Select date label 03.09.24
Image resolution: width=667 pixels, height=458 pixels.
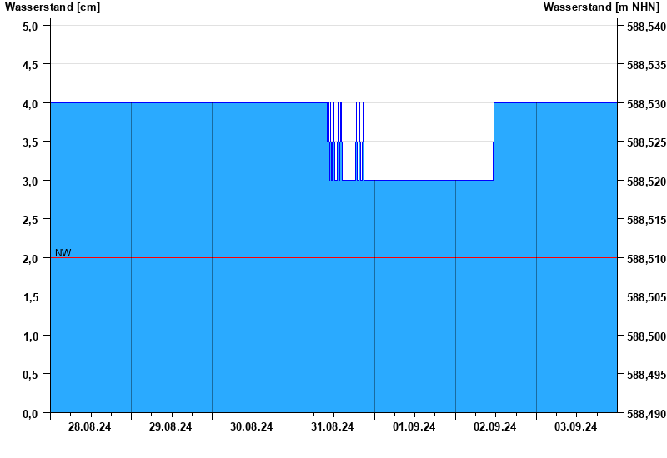[x=575, y=426]
